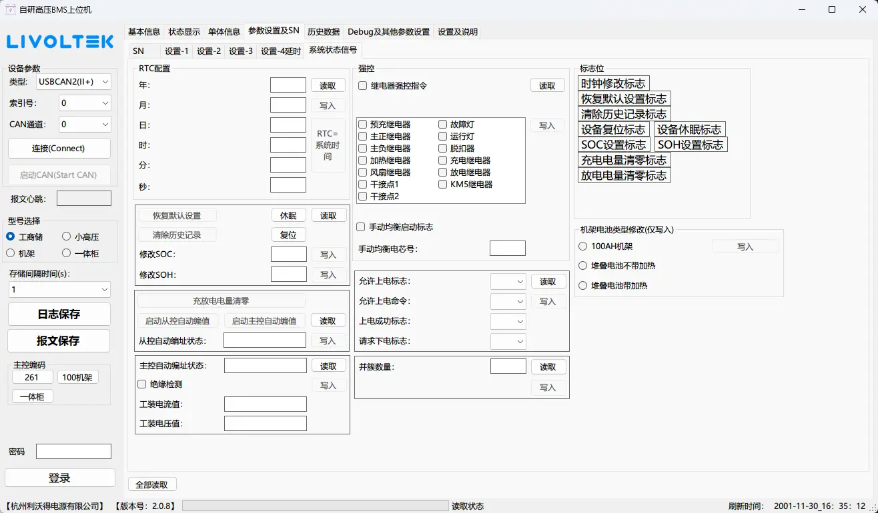Screen dimensions: 878x513
Task: Open the 索引号 dropdown
Action: 84,103
